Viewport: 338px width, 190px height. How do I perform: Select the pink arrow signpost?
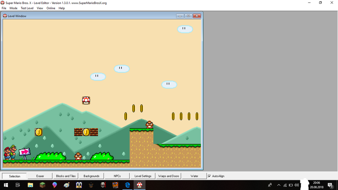(25, 153)
